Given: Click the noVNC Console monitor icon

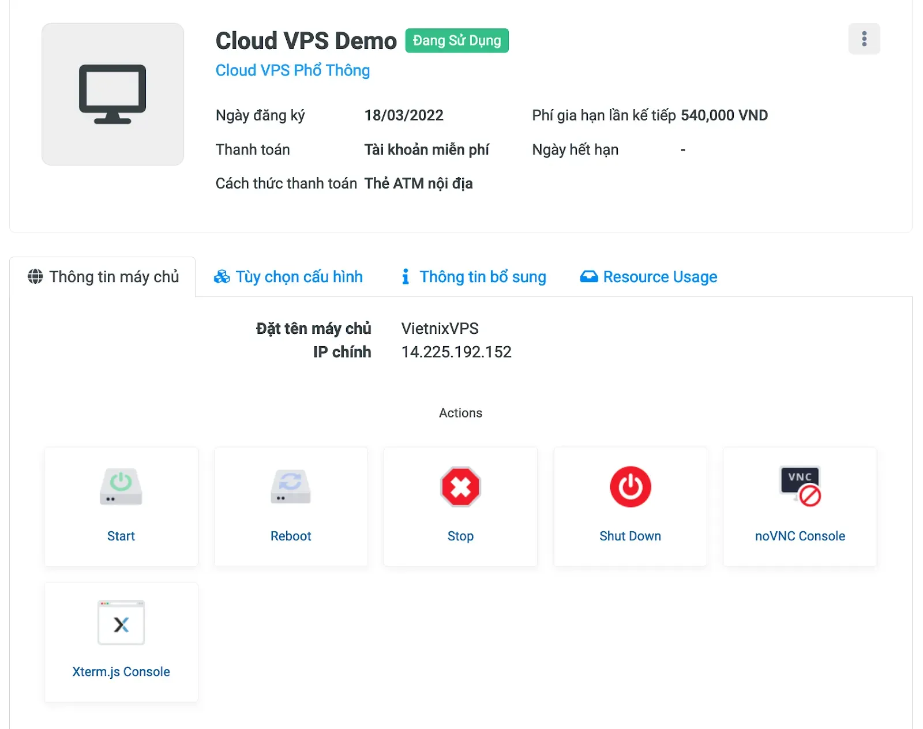Looking at the screenshot, I should [x=800, y=486].
